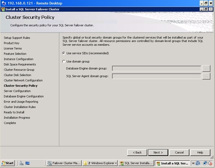Close the Remote Desktop window
The image size is (215, 168).
[211, 3]
